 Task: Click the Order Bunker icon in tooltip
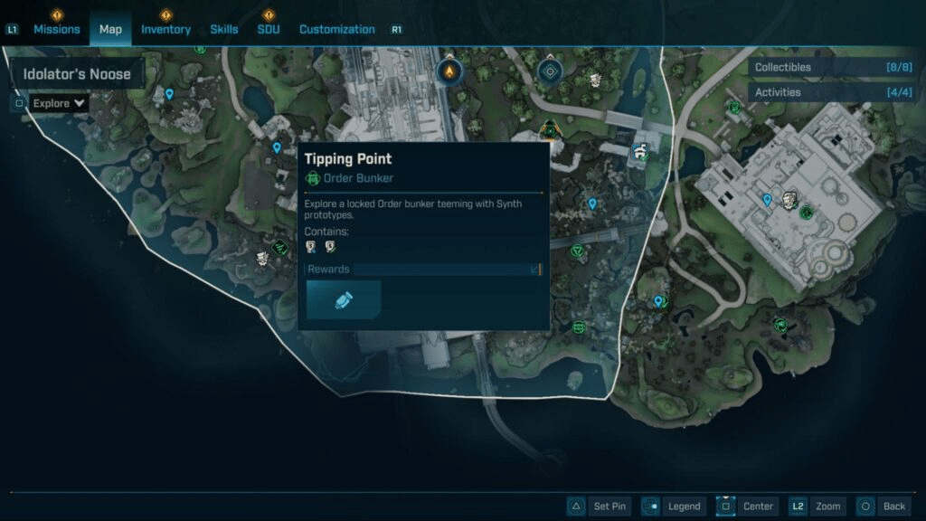(x=313, y=178)
